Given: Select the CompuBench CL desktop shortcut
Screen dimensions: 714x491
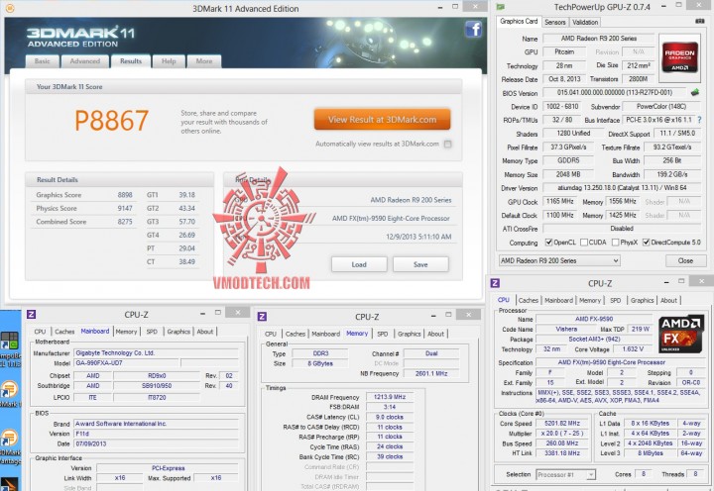Looking at the screenshot, I should click(x=10, y=347).
